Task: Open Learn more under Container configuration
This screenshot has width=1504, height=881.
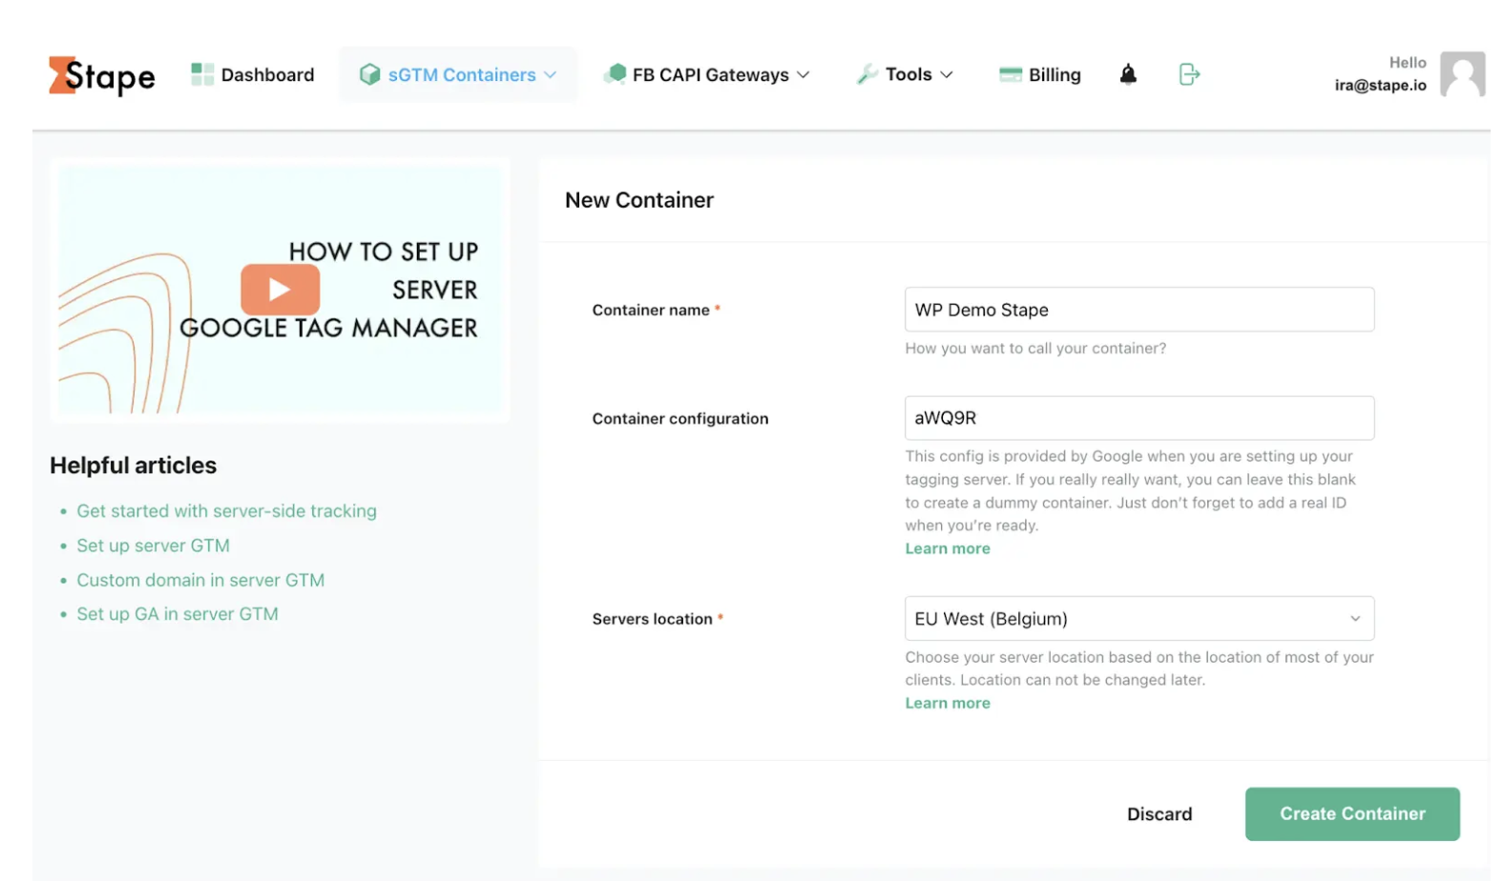Action: point(948,549)
